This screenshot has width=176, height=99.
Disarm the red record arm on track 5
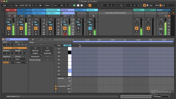(65, 34)
